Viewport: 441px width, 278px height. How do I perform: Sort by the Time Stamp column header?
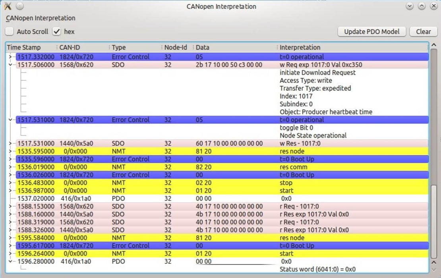click(24, 48)
